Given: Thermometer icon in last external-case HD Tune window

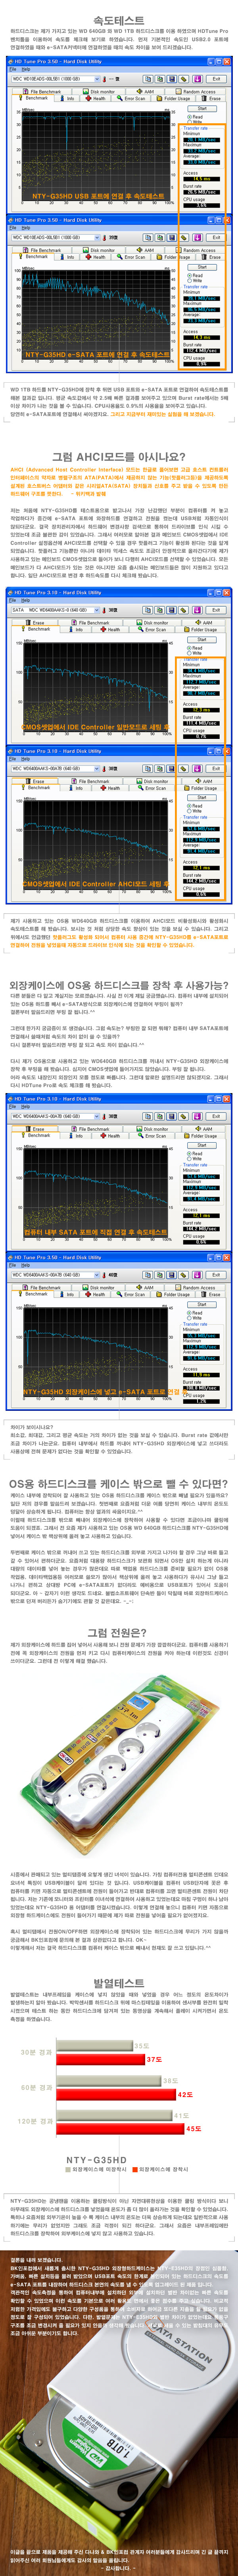Looking at the screenshot, I should (x=104, y=1275).
